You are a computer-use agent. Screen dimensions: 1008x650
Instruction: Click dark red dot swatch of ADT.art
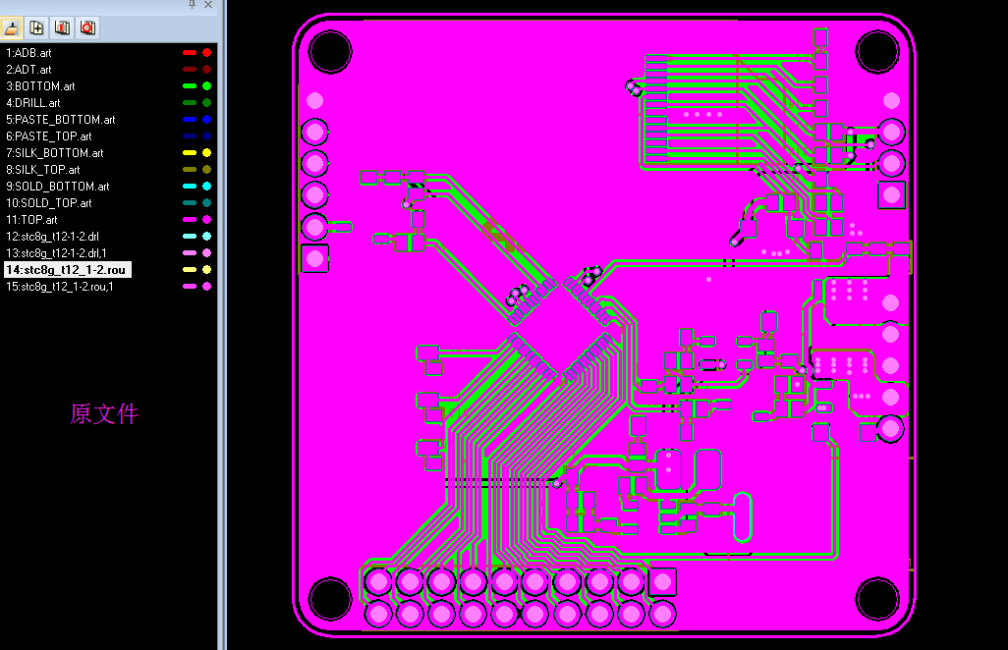pos(207,70)
